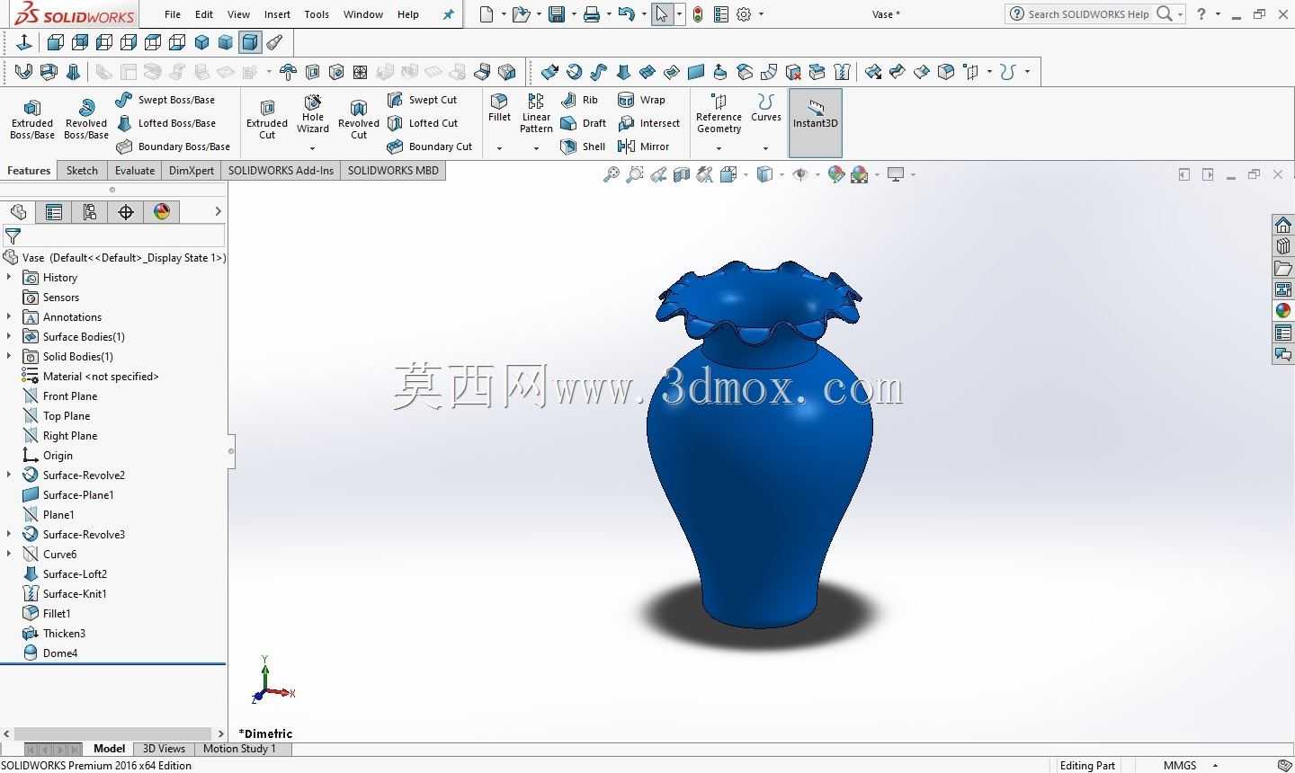Click the Save icon in the top toolbar
Image resolution: width=1295 pixels, height=773 pixels.
tap(557, 14)
